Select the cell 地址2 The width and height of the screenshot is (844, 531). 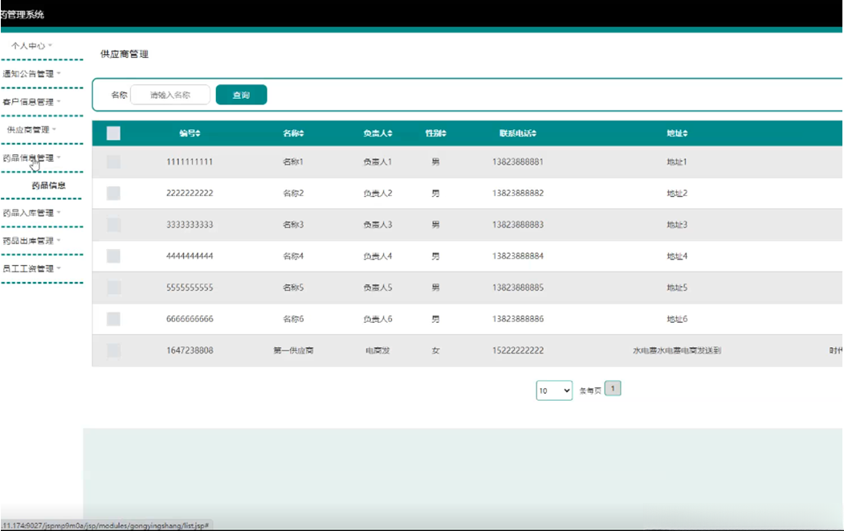(677, 193)
